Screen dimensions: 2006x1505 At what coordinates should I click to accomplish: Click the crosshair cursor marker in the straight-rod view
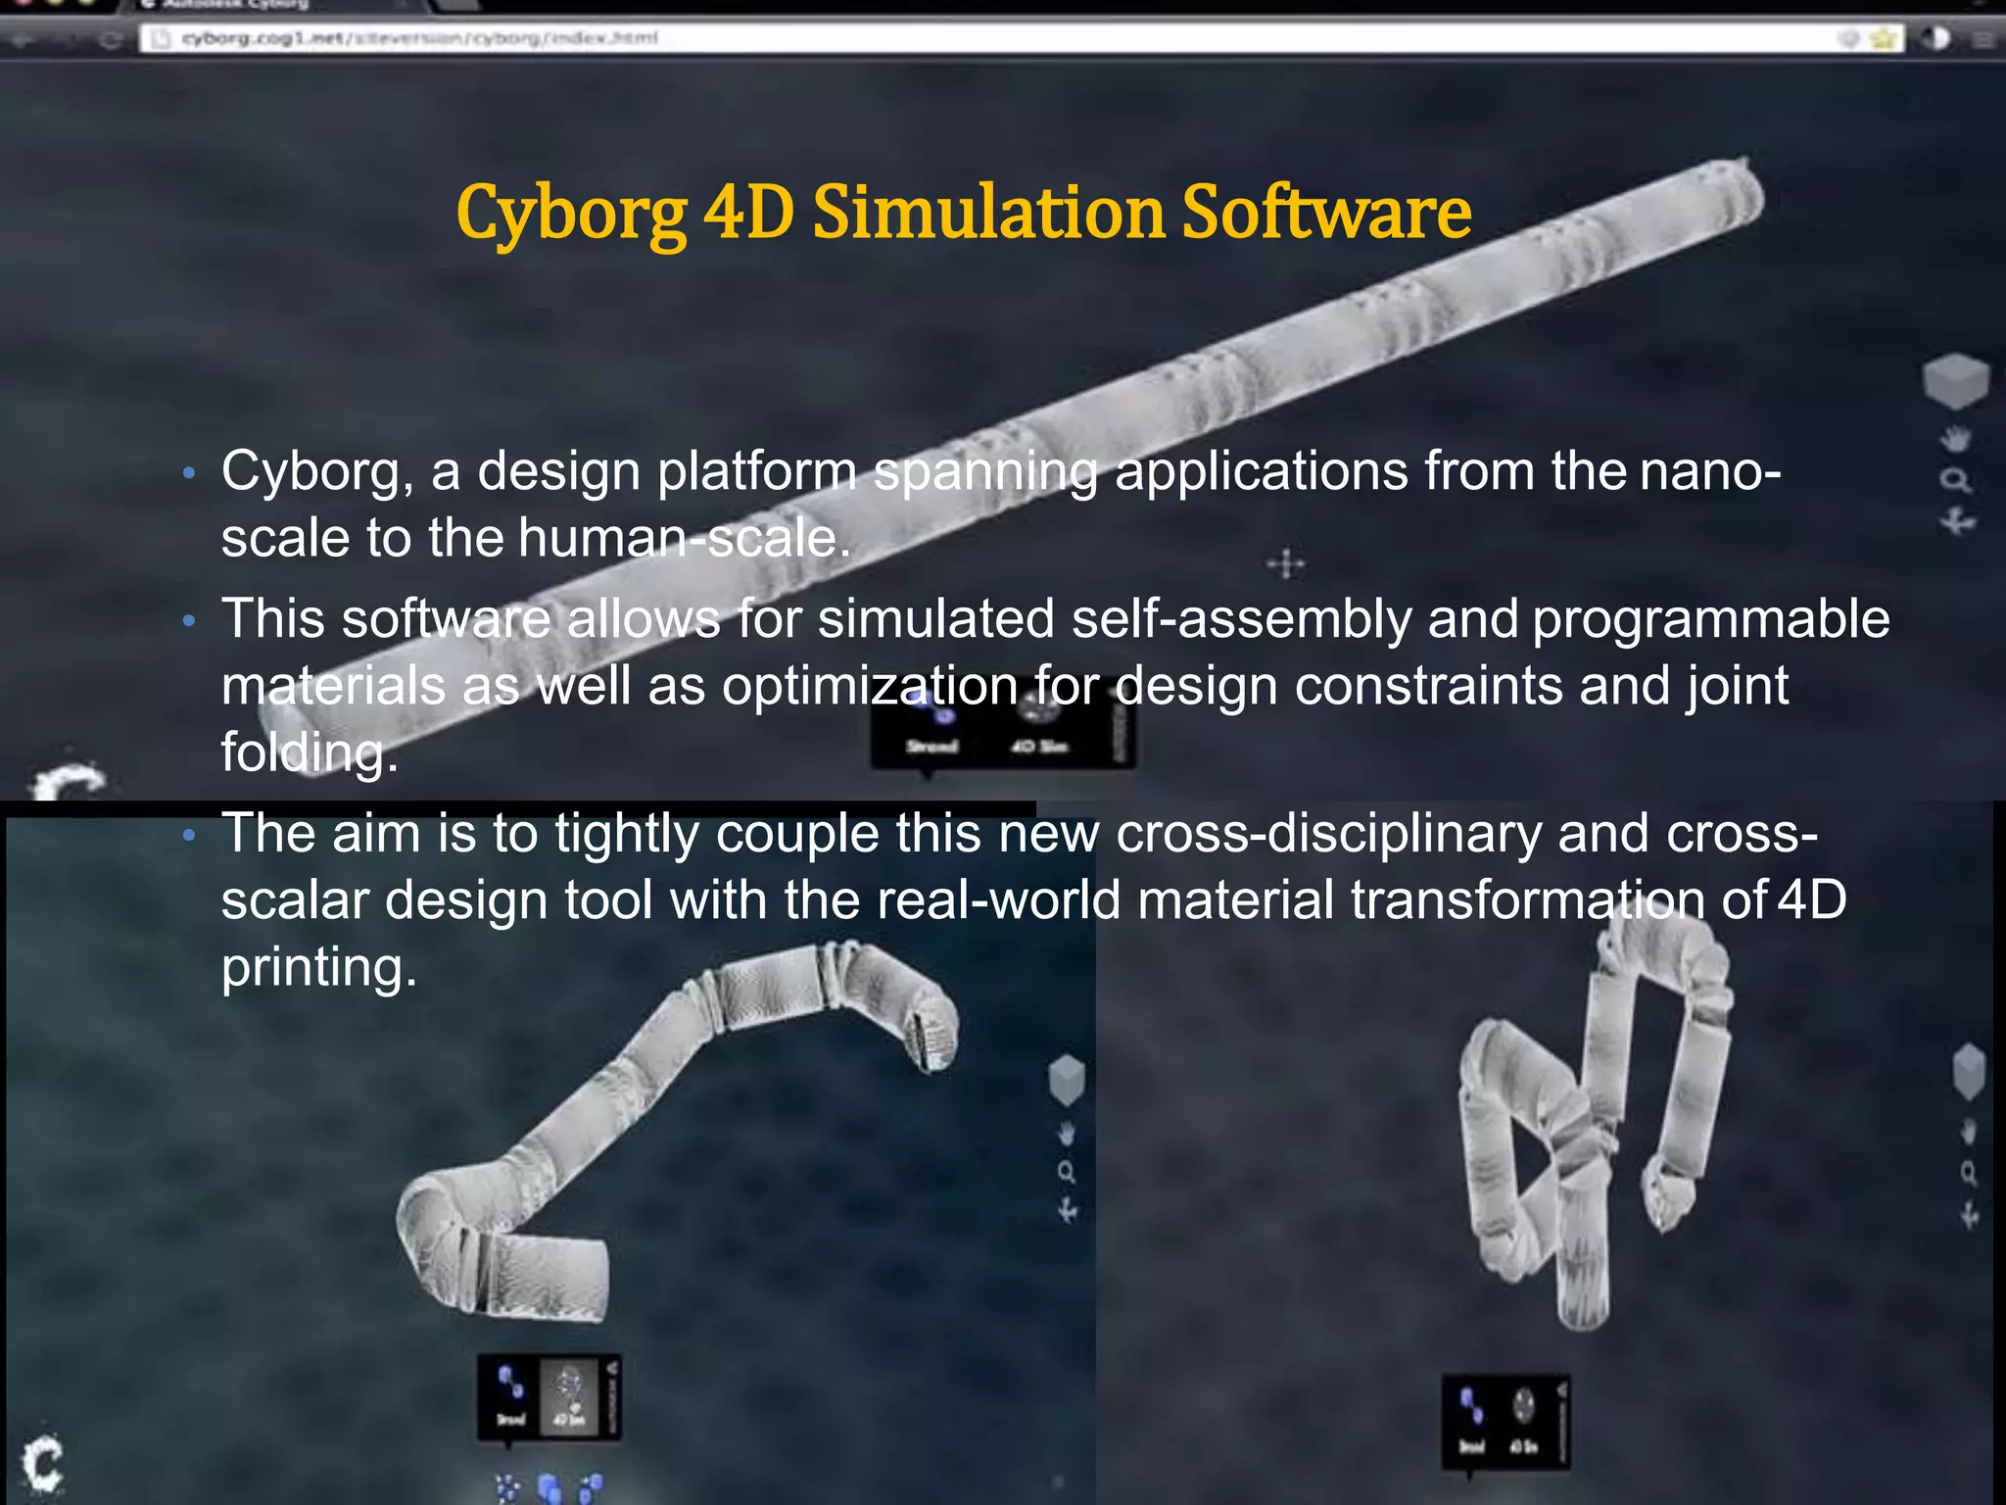[x=1285, y=563]
